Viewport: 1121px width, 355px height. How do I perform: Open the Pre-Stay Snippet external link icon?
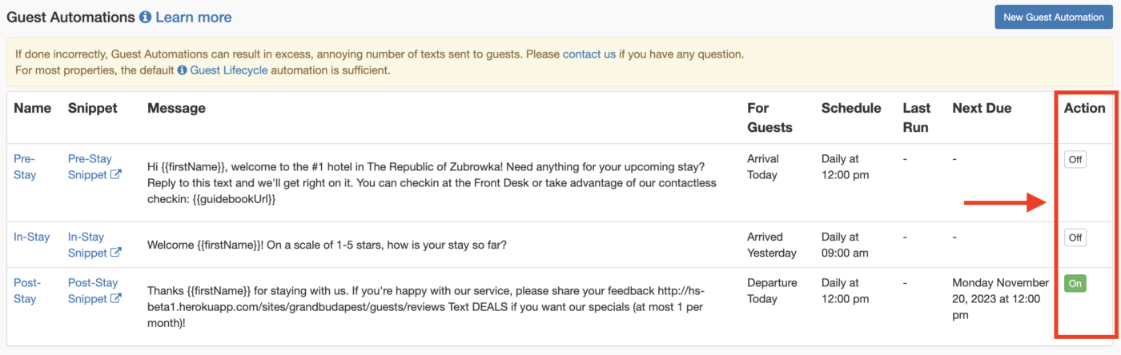tap(115, 174)
